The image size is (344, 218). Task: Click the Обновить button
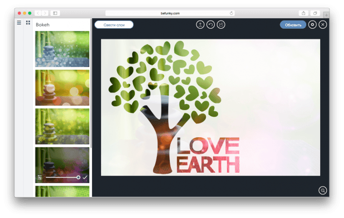point(293,25)
